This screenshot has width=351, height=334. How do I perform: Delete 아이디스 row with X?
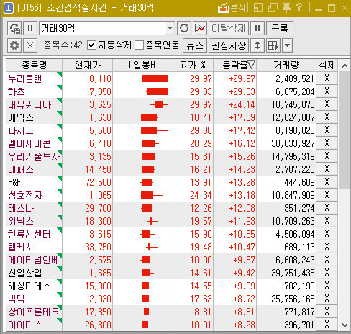click(x=327, y=325)
